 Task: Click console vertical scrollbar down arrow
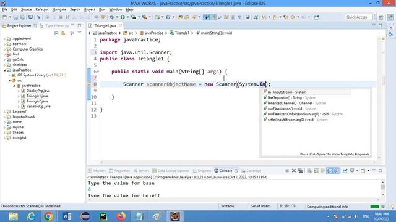(382, 195)
